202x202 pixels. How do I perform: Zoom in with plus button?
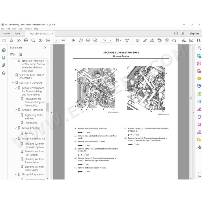(95, 40)
